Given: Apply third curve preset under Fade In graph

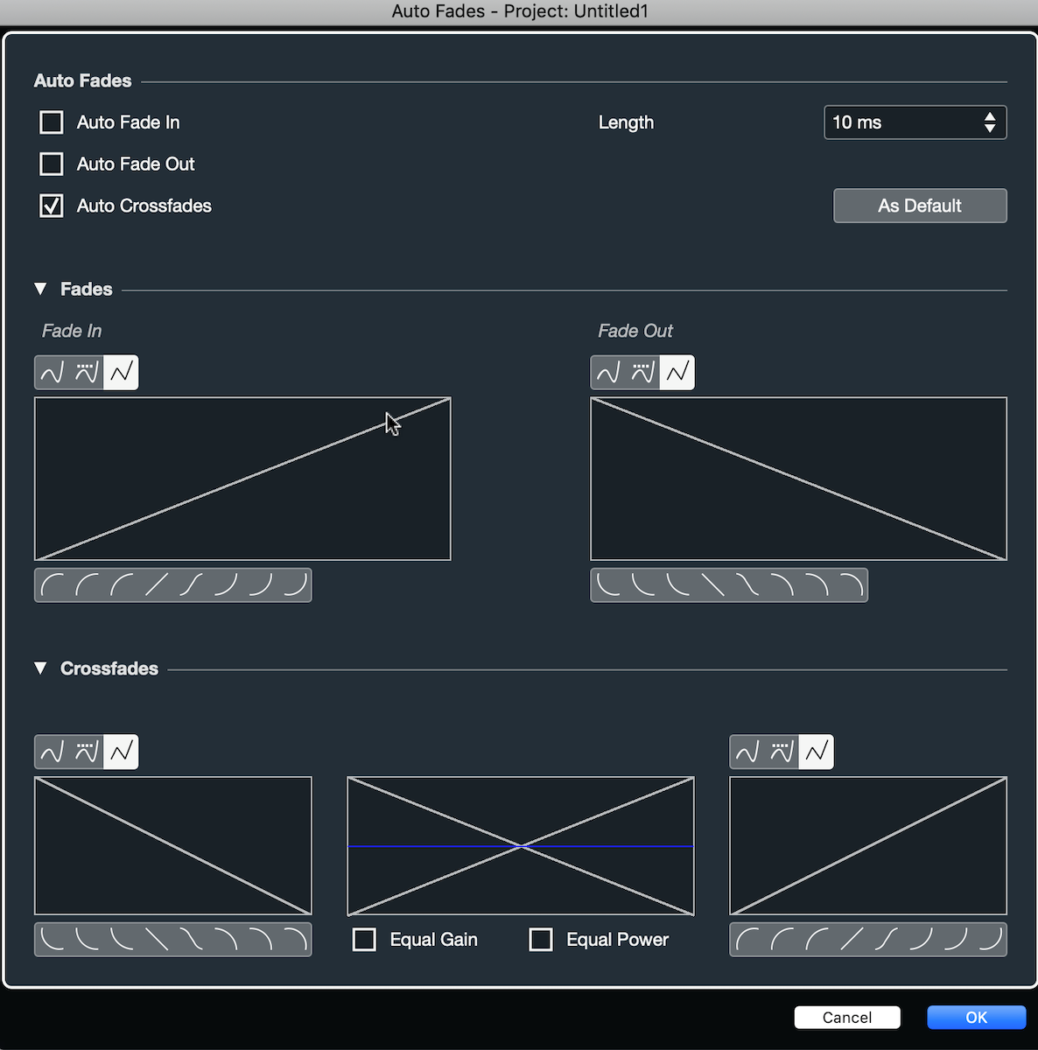Looking at the screenshot, I should [x=122, y=585].
